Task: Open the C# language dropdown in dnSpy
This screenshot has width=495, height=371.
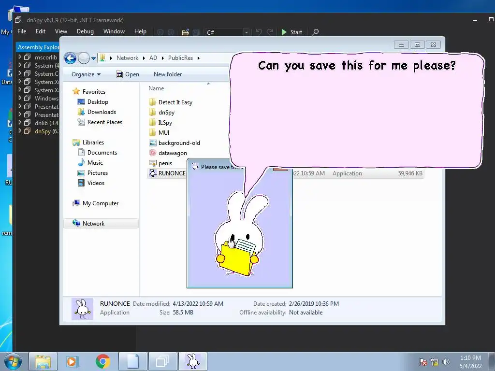Action: coord(227,32)
